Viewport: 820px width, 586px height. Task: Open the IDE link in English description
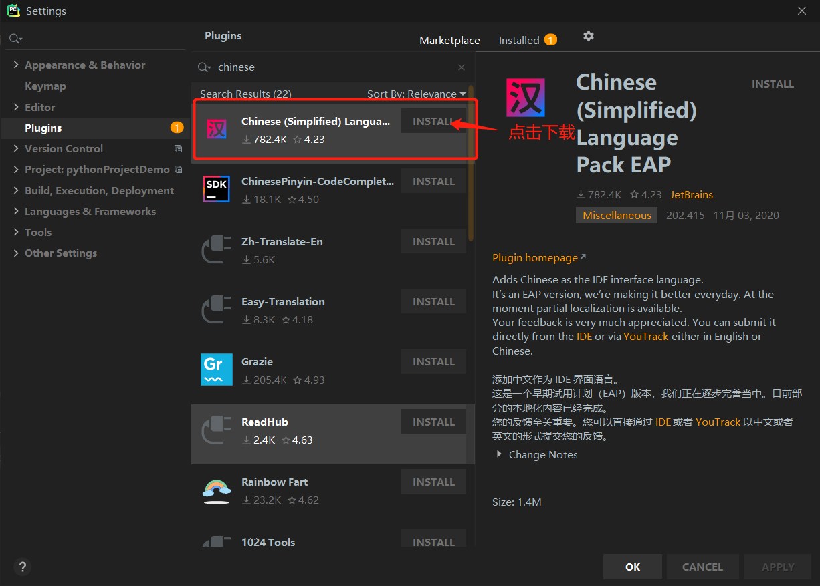coord(585,337)
